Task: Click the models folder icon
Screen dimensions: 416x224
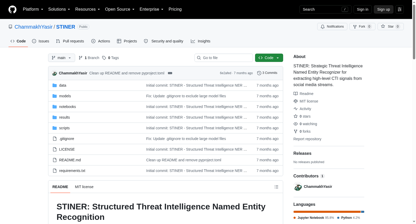Action: 55,96
